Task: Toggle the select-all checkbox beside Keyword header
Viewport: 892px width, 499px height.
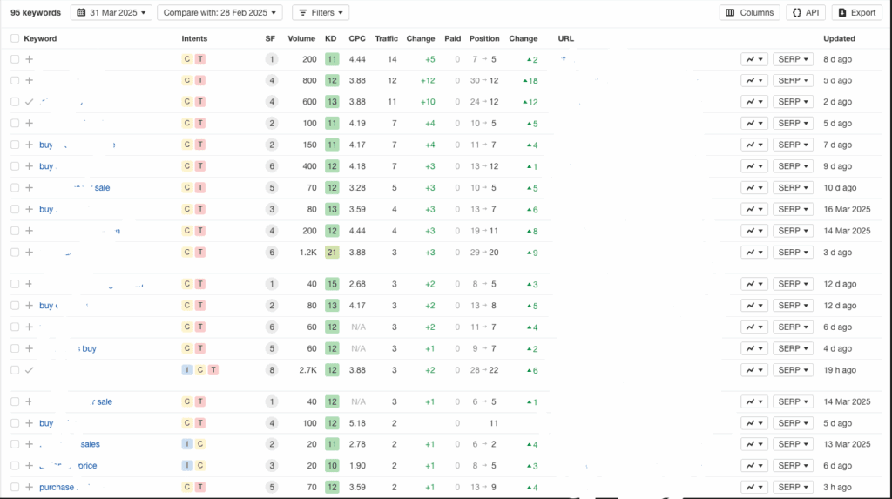Action: [15, 38]
